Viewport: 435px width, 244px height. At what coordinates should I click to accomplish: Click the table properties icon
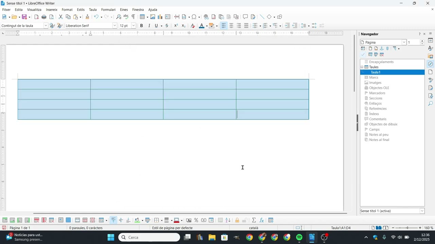pyautogui.click(x=271, y=220)
